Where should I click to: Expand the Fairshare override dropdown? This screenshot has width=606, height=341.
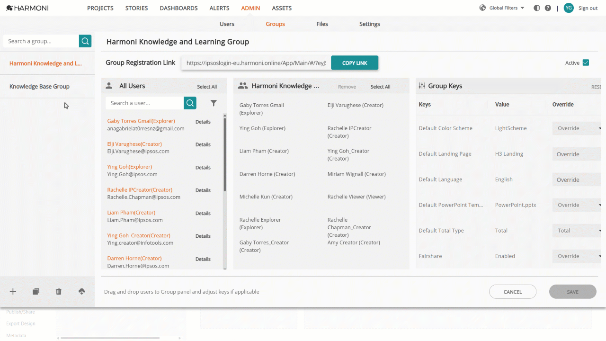pyautogui.click(x=577, y=256)
